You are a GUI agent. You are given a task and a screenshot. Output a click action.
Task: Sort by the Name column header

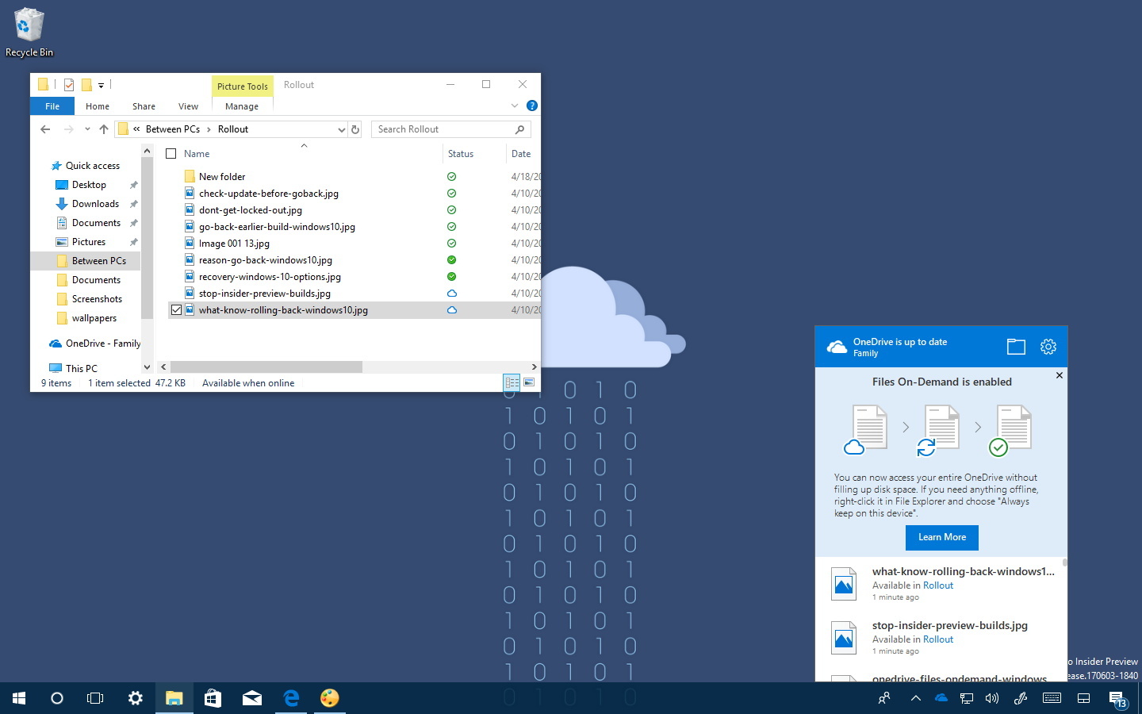click(x=197, y=154)
